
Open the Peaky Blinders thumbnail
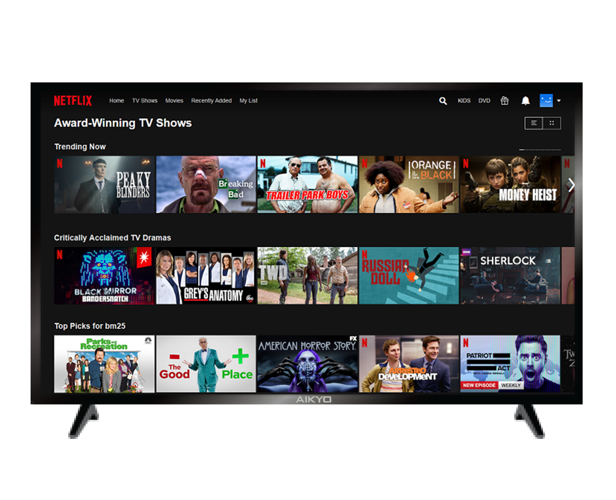tap(104, 184)
